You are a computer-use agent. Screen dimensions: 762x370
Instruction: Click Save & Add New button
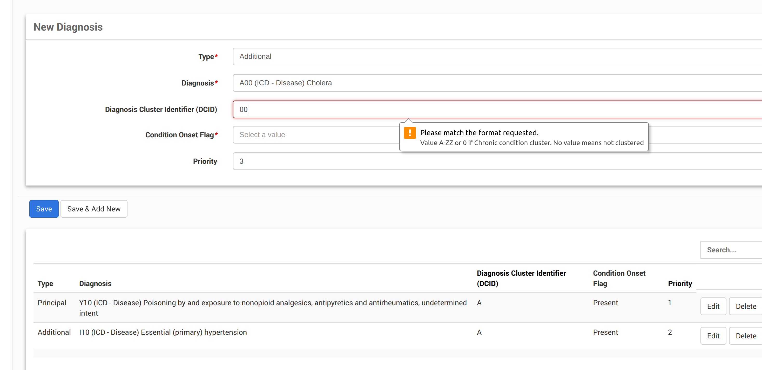click(94, 209)
